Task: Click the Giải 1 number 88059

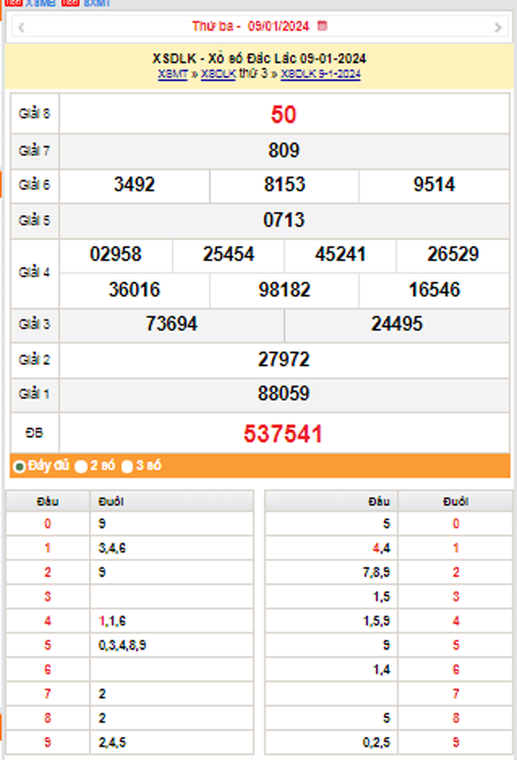Action: tap(284, 393)
